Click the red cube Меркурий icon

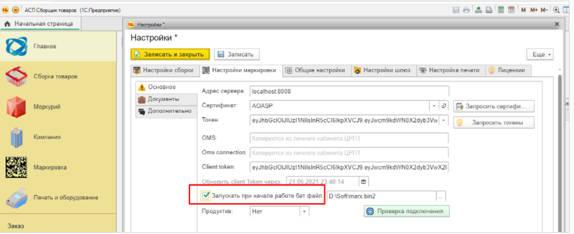click(x=16, y=107)
